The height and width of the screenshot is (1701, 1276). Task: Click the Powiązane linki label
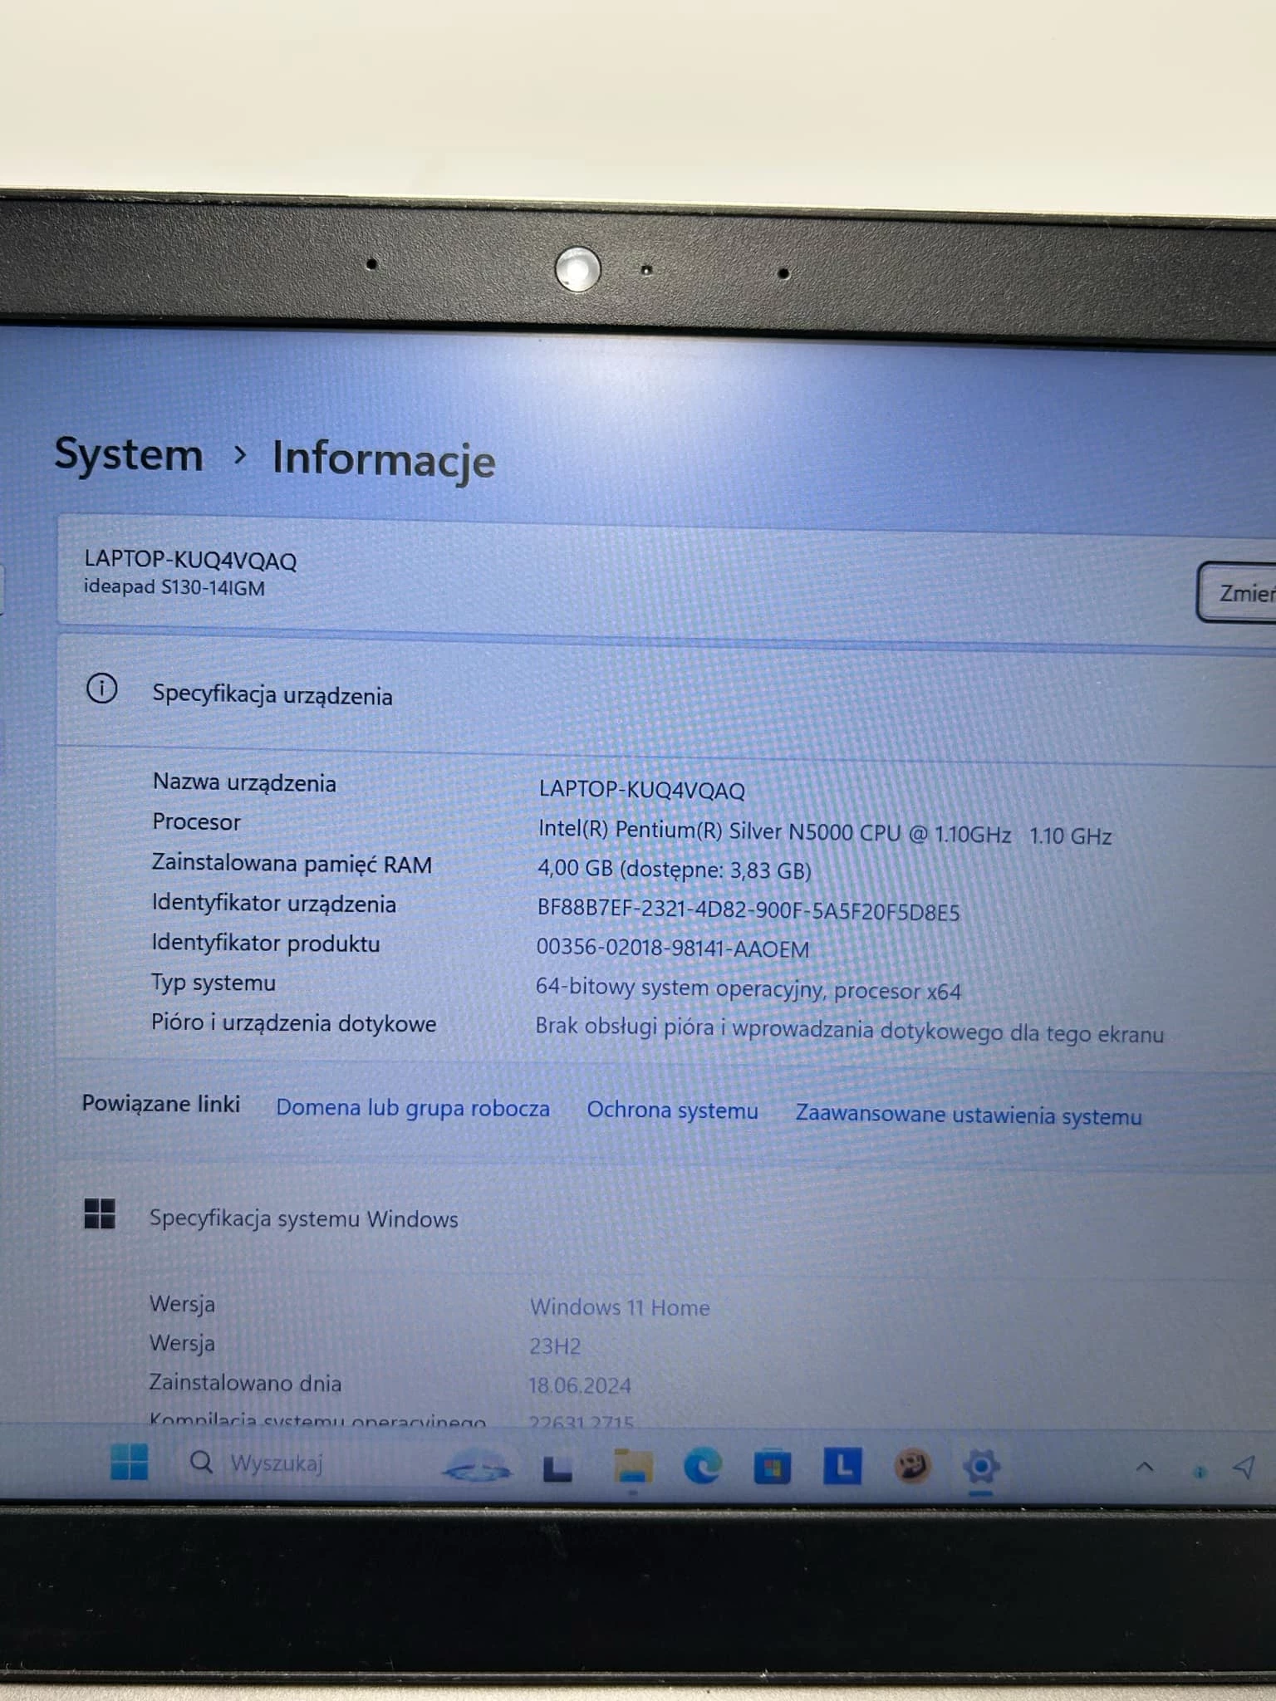160,1104
